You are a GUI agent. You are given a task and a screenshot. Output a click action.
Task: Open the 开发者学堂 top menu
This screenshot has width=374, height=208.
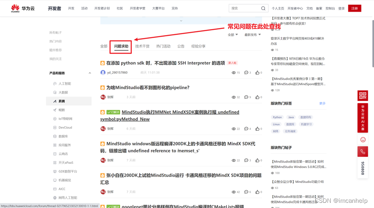click(x=137, y=8)
